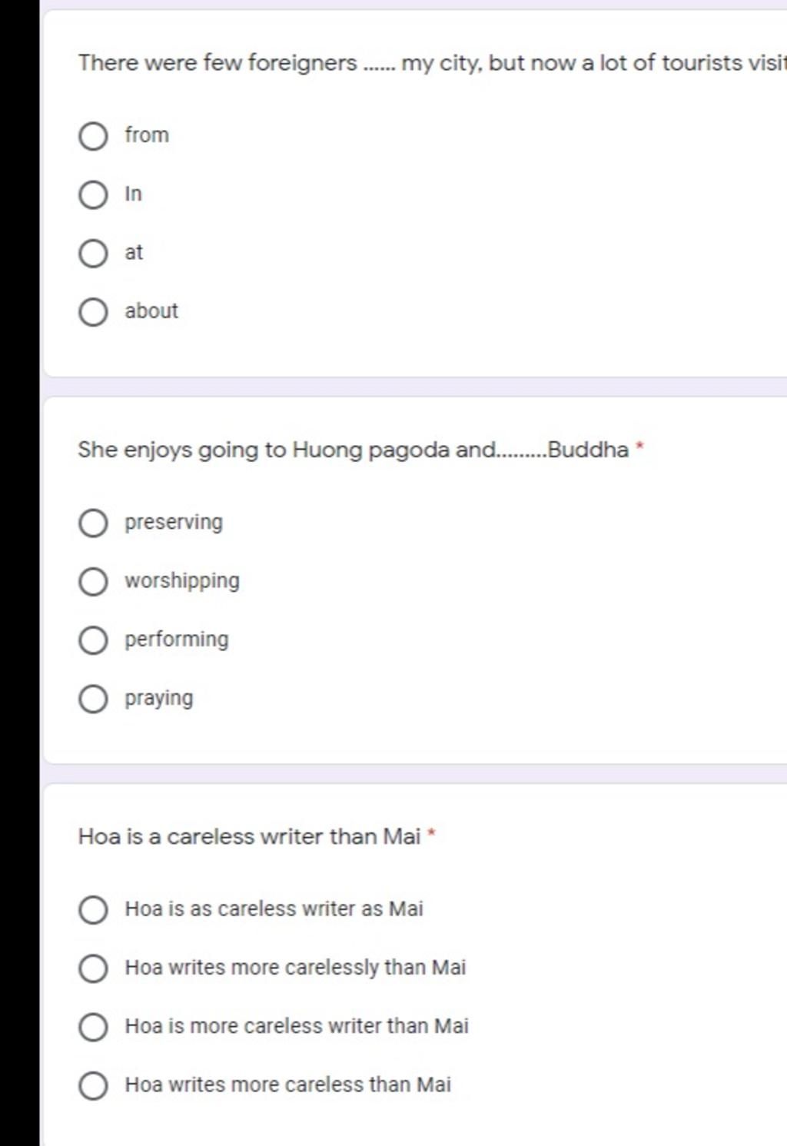Screen dimensions: 787x1146
Task: Pick the 'performing' radio button
Action: (93, 640)
